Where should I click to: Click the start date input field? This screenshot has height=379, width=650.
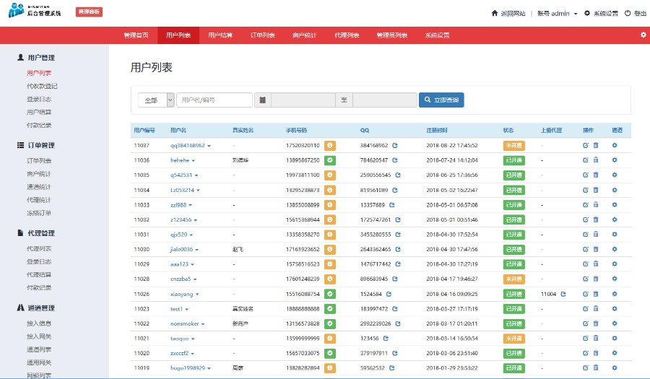(x=303, y=100)
